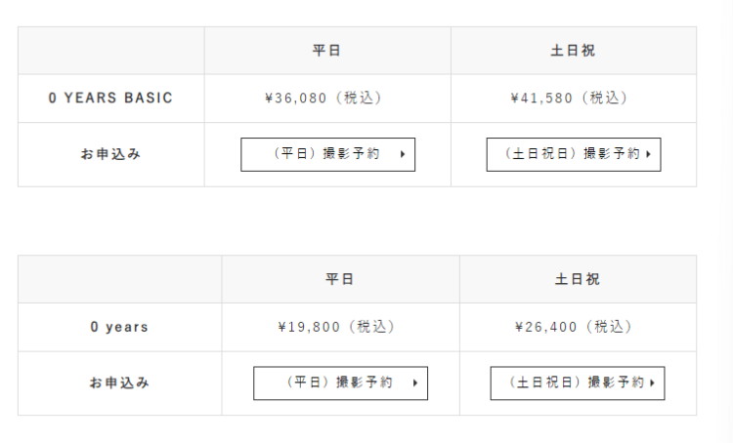Click 土日祝 header in the 0 years table

click(577, 279)
